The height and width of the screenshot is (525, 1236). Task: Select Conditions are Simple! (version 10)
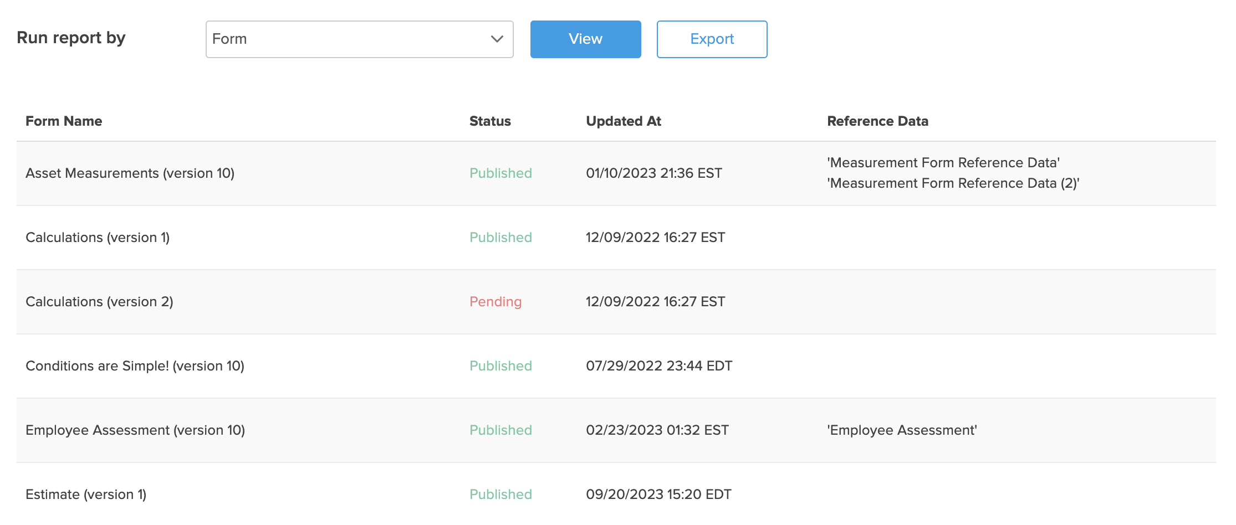pos(135,366)
